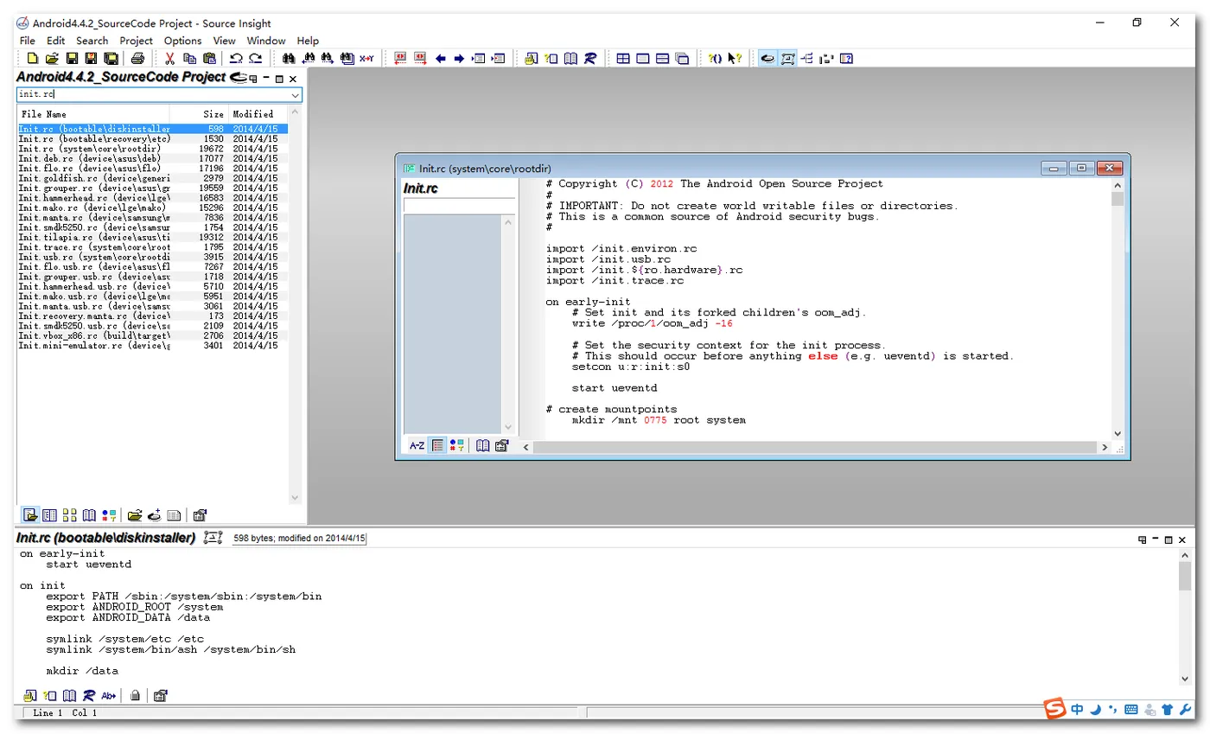1210x734 pixels.
Task: Click the Save All stacked floppy icon
Action: pyautogui.click(x=111, y=59)
